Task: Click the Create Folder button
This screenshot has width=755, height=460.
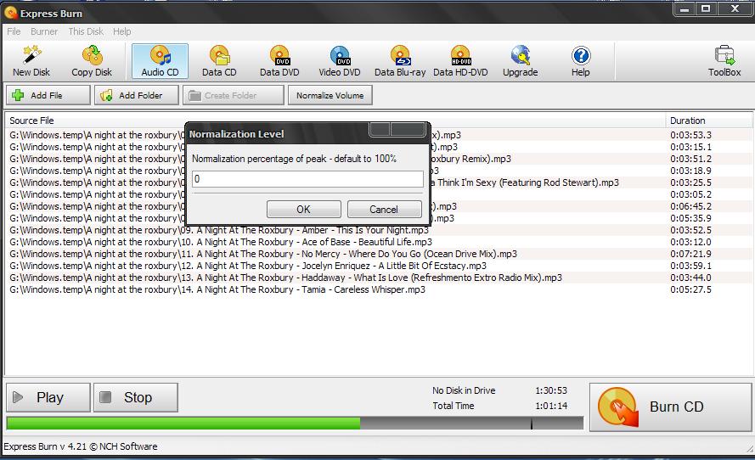Action: (234, 95)
